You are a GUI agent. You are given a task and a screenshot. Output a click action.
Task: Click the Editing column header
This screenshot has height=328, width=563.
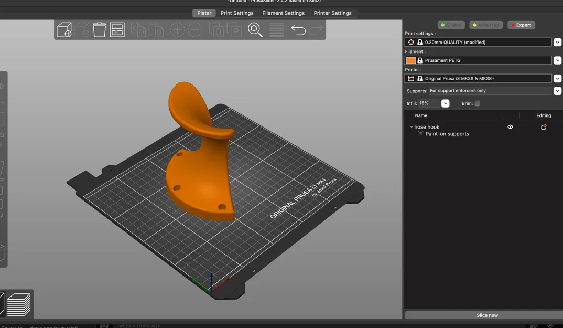click(544, 115)
